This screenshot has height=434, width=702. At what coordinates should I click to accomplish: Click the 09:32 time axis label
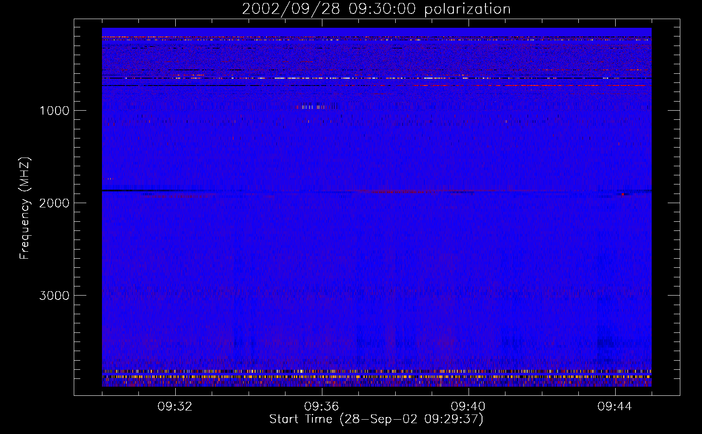pyautogui.click(x=175, y=407)
